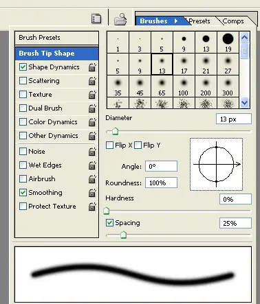Screen dimensions: 260x304
Task: Switch to the Tool Presets tab
Action: (199, 21)
